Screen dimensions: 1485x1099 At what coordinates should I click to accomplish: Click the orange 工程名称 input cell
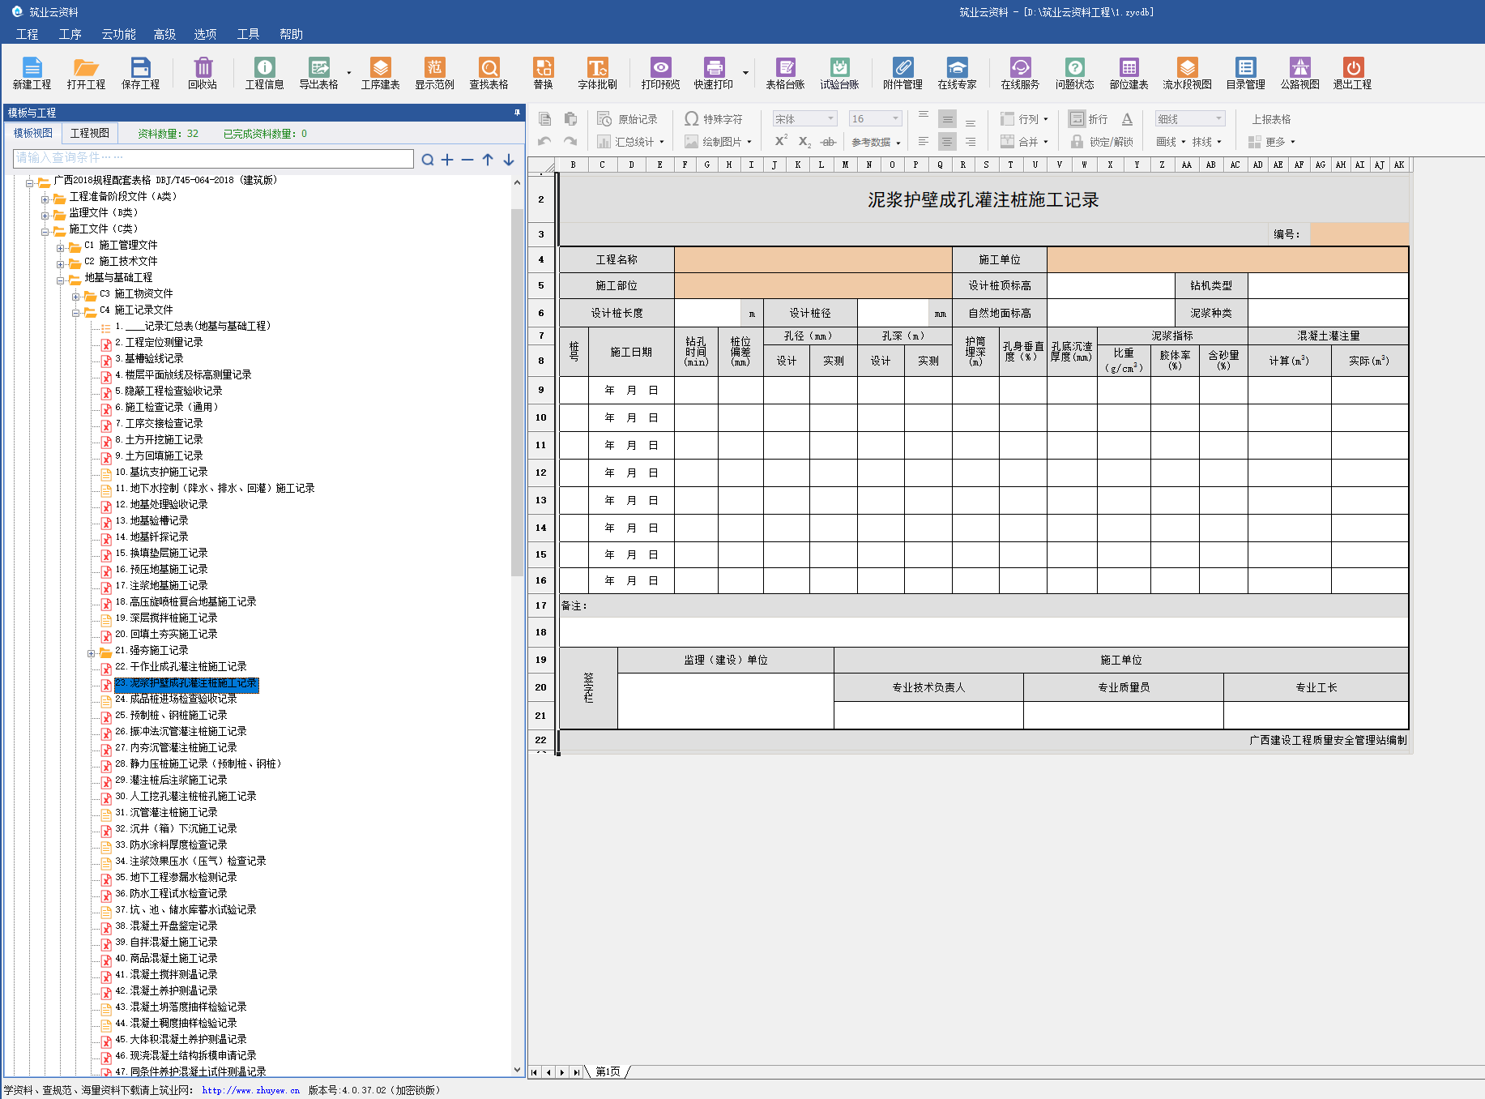click(x=813, y=259)
